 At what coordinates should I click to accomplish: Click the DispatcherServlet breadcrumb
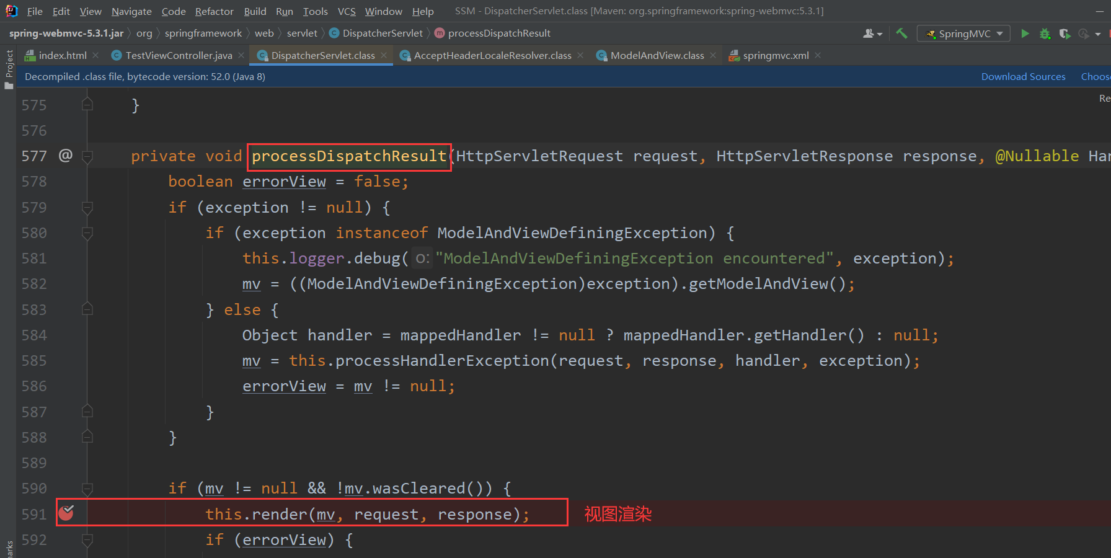coord(376,33)
